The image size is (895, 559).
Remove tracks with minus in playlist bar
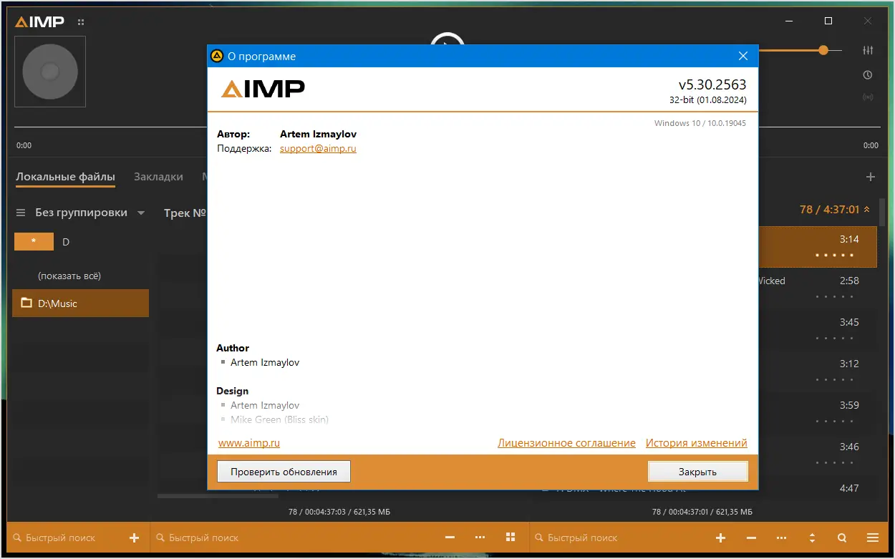click(x=751, y=538)
